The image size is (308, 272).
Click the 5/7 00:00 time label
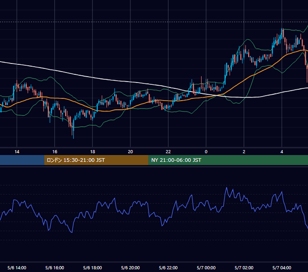click(x=206, y=267)
